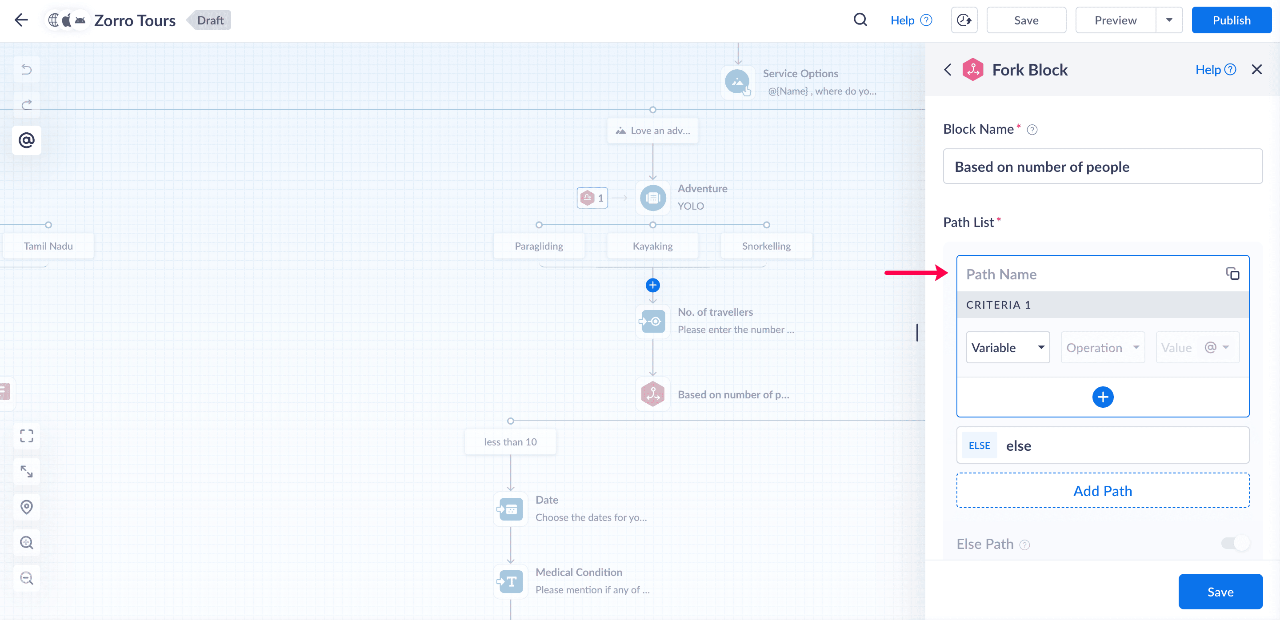1280x620 pixels.
Task: Open the @ variables panel
Action: tap(27, 140)
